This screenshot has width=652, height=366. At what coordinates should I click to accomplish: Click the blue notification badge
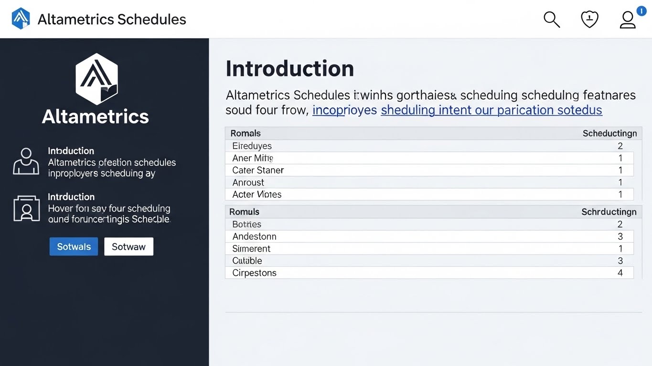[x=641, y=11]
